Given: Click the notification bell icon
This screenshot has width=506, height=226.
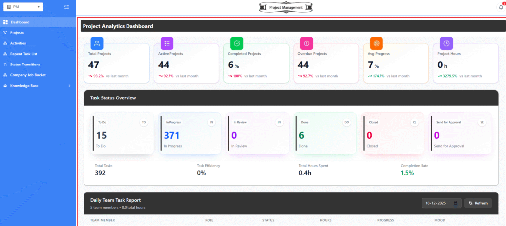Looking at the screenshot, I should 501,7.
